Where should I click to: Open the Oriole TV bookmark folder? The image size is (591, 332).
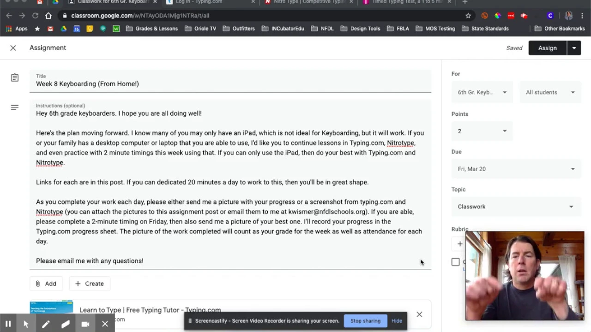point(200,29)
